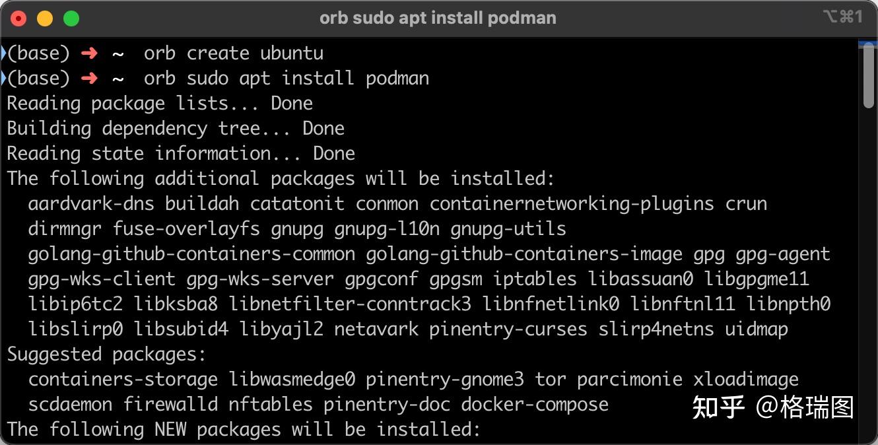Screen dimensions: 878x445
Task: Click the "slirp4netns" package name
Action: [656, 329]
